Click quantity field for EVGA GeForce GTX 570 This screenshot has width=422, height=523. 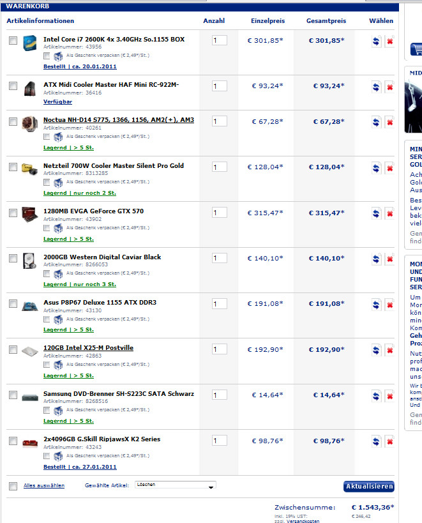pyautogui.click(x=220, y=213)
